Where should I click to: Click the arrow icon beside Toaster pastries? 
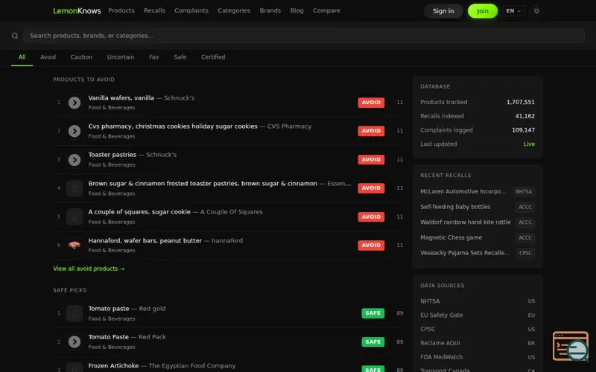pos(74,160)
